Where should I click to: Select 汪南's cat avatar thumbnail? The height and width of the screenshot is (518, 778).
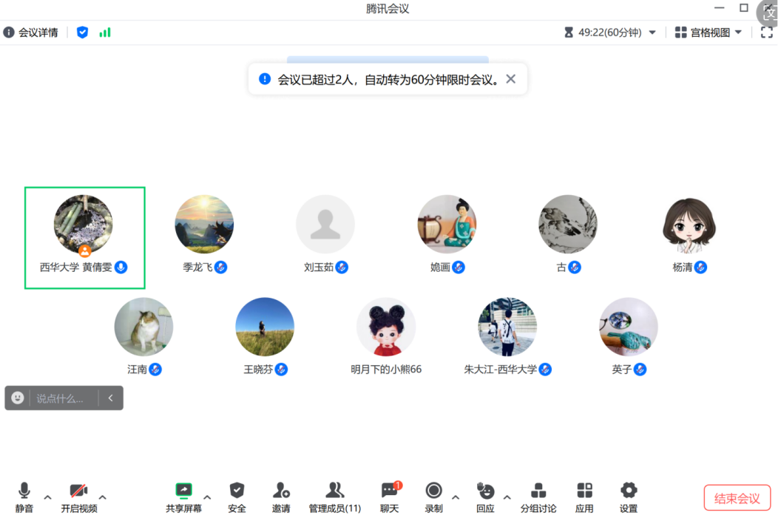pyautogui.click(x=143, y=327)
